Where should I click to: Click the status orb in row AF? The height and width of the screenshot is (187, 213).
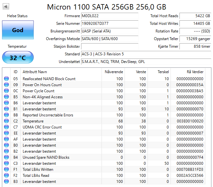pos(6,139)
